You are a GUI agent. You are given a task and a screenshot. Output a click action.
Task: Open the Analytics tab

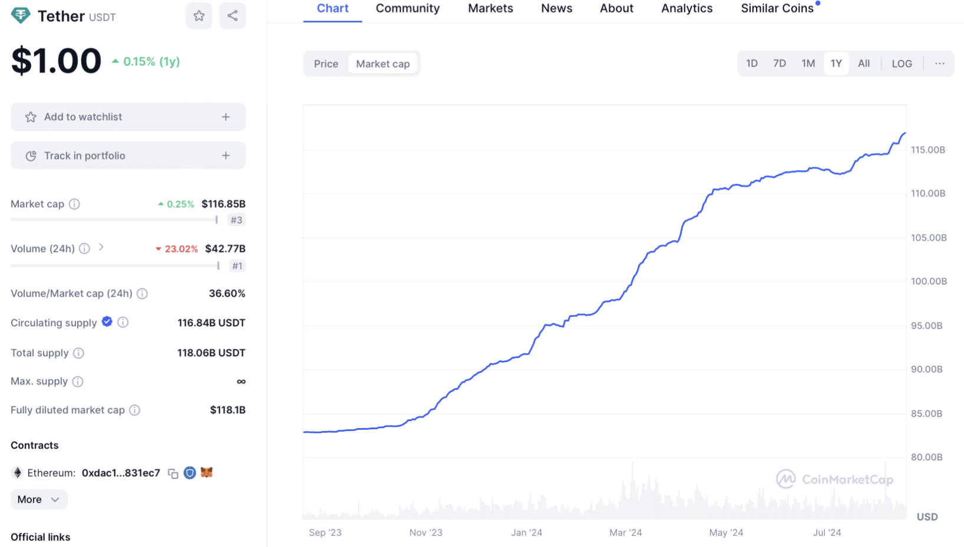pos(687,9)
